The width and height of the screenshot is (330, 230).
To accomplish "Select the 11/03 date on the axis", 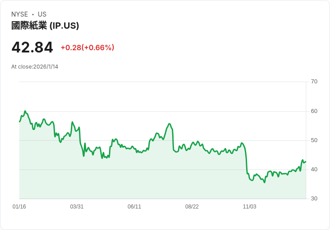I will [249, 207].
